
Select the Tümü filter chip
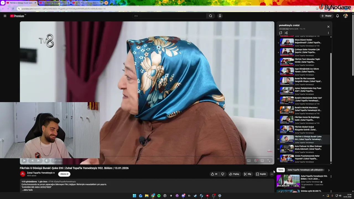click(x=281, y=170)
